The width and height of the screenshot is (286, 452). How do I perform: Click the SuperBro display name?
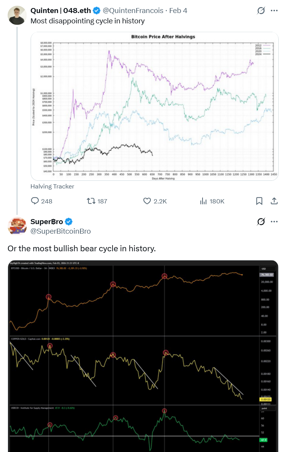click(47, 221)
